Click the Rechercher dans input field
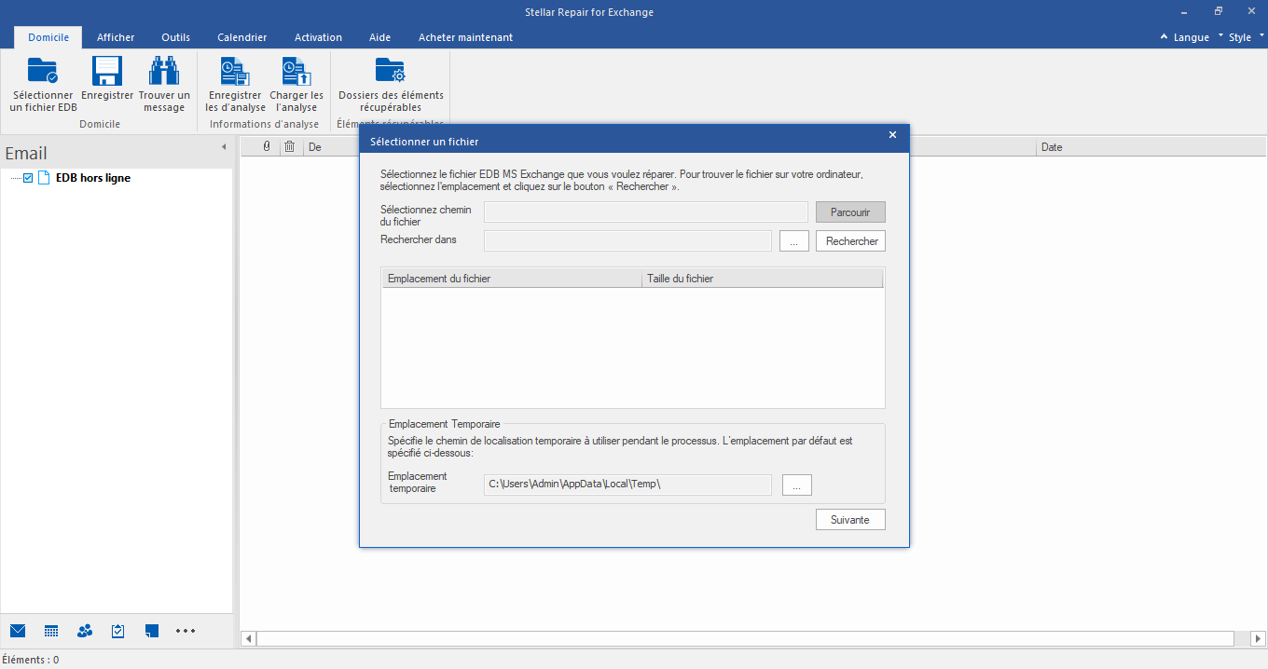 coord(628,241)
